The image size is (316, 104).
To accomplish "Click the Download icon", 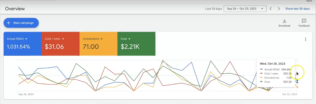I will pyautogui.click(x=284, y=21).
